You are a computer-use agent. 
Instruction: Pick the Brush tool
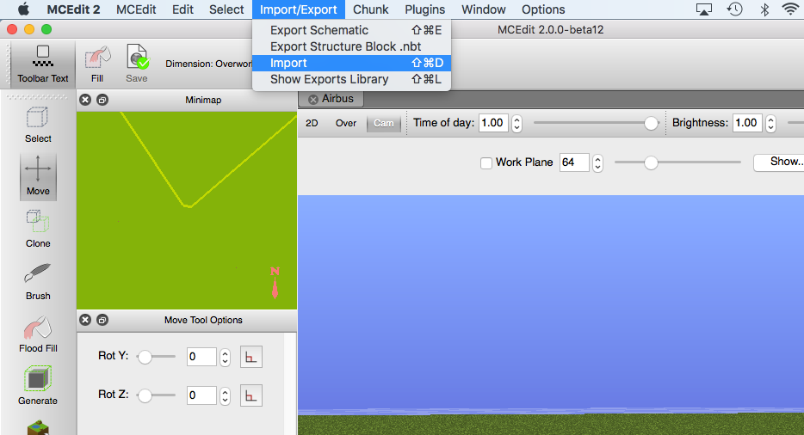[x=38, y=282]
